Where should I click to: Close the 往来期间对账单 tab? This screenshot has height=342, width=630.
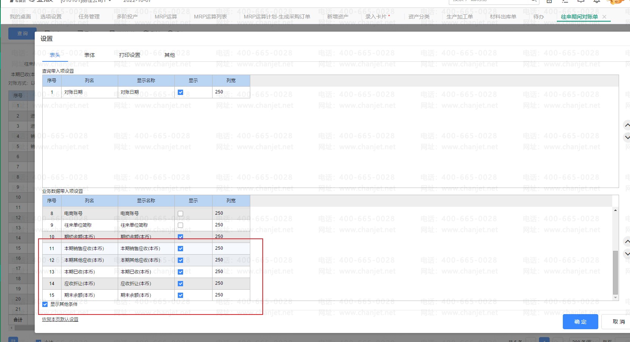click(x=604, y=17)
